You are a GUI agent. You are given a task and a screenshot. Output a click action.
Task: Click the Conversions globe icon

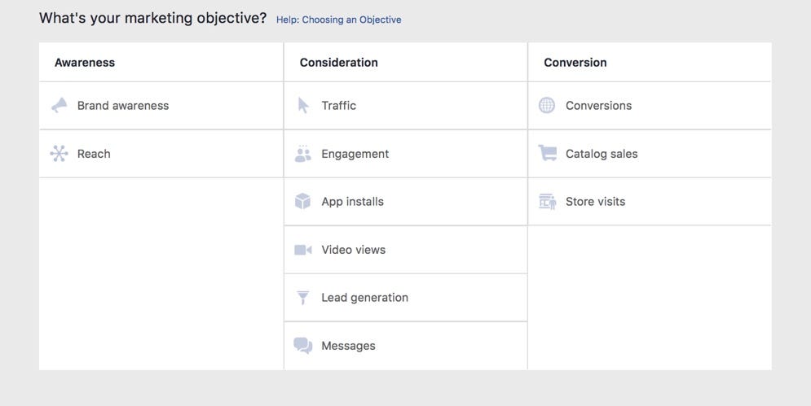pos(547,105)
